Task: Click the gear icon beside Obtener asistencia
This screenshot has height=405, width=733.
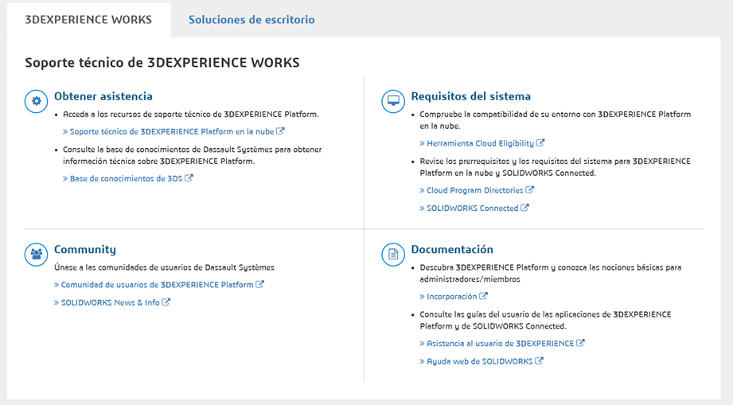Action: point(36,101)
